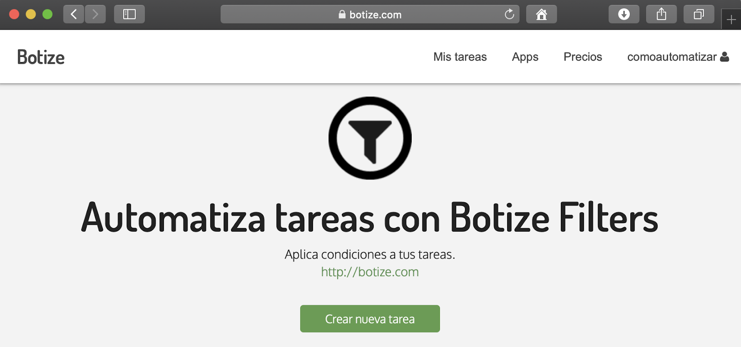This screenshot has width=741, height=347.
Task: Minimize the window with yellow button
Action: tap(31, 14)
